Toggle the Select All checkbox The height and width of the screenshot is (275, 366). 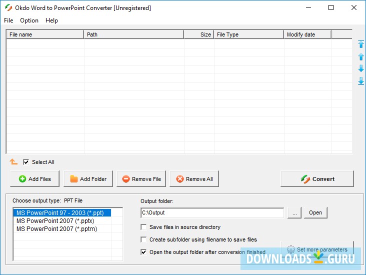pyautogui.click(x=26, y=162)
